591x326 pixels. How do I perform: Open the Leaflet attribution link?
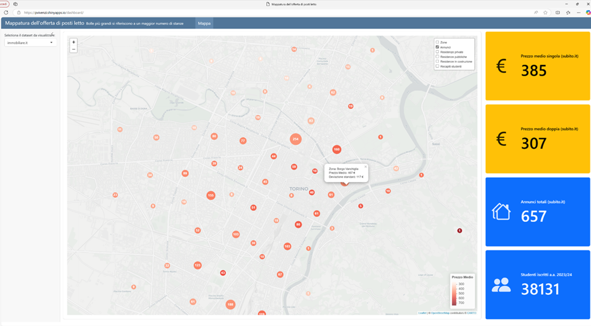422,313
